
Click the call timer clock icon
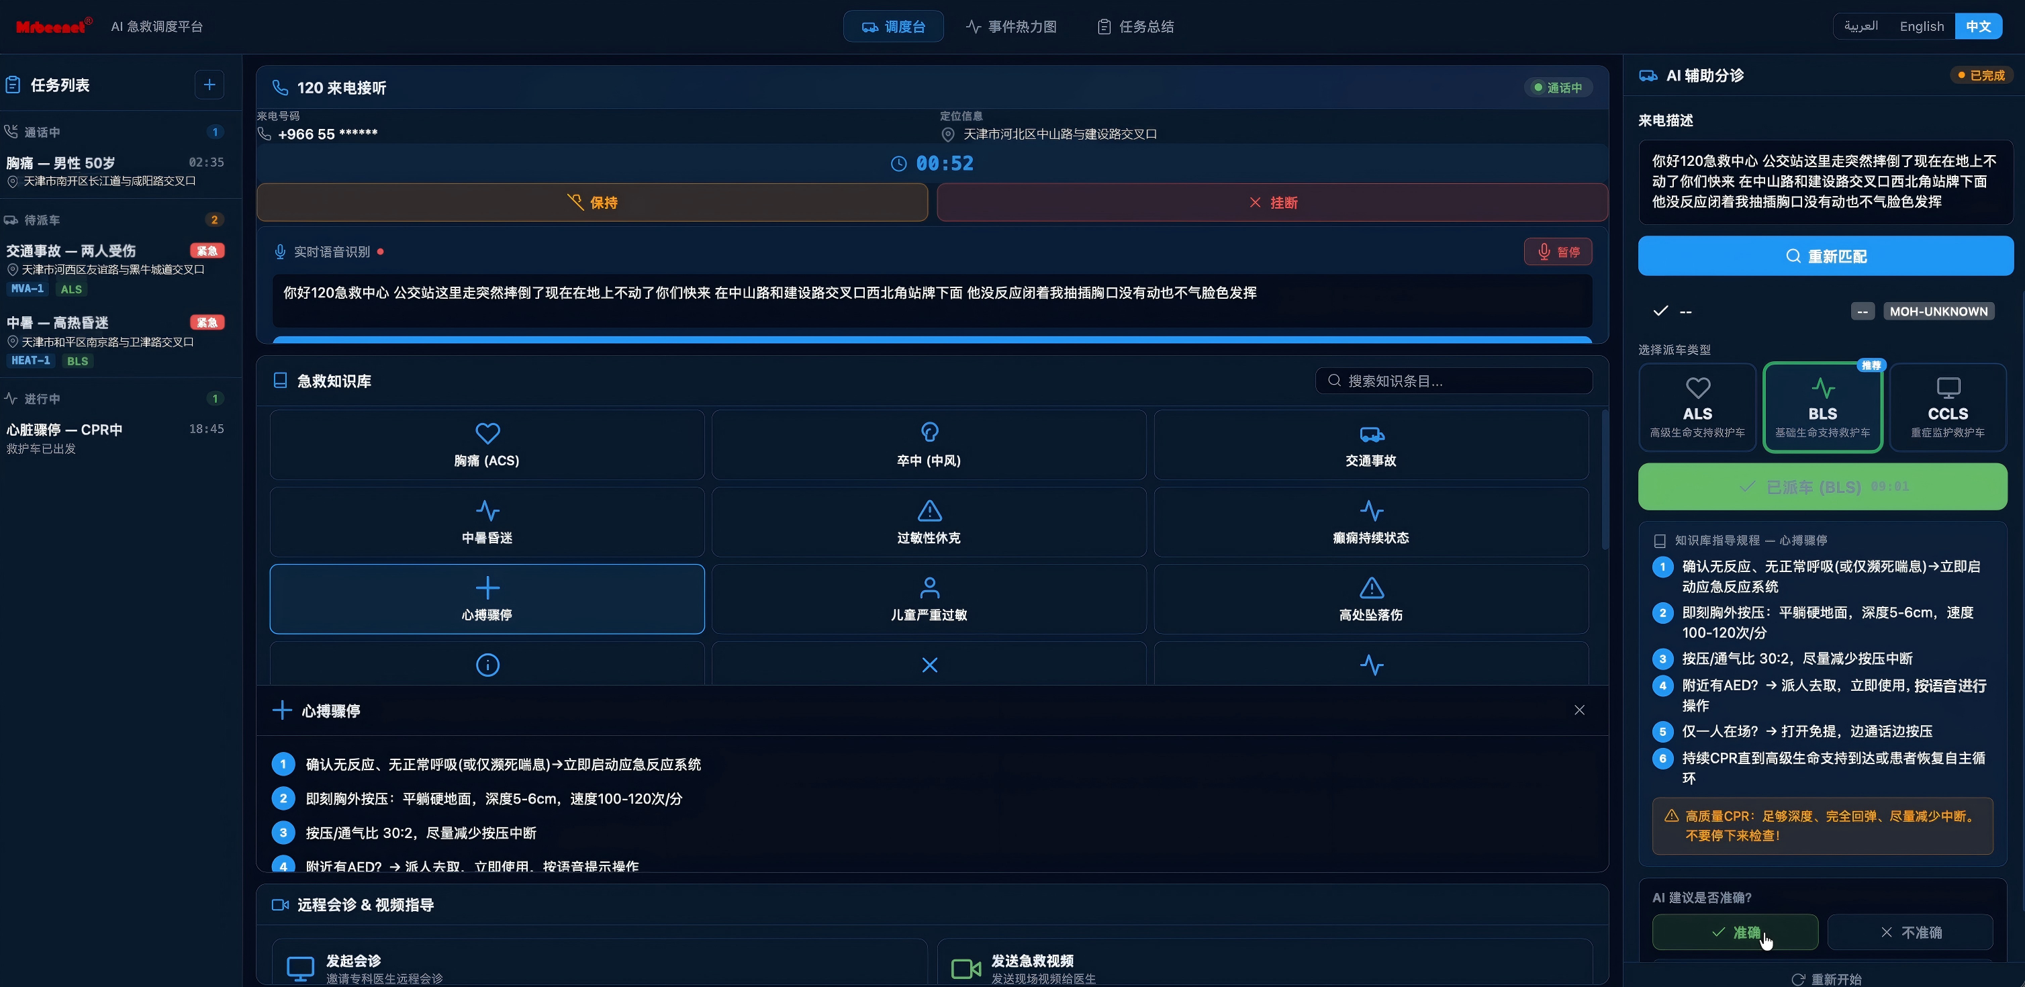898,163
